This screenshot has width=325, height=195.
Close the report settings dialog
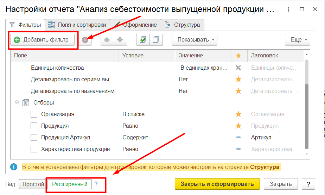coord(315,10)
